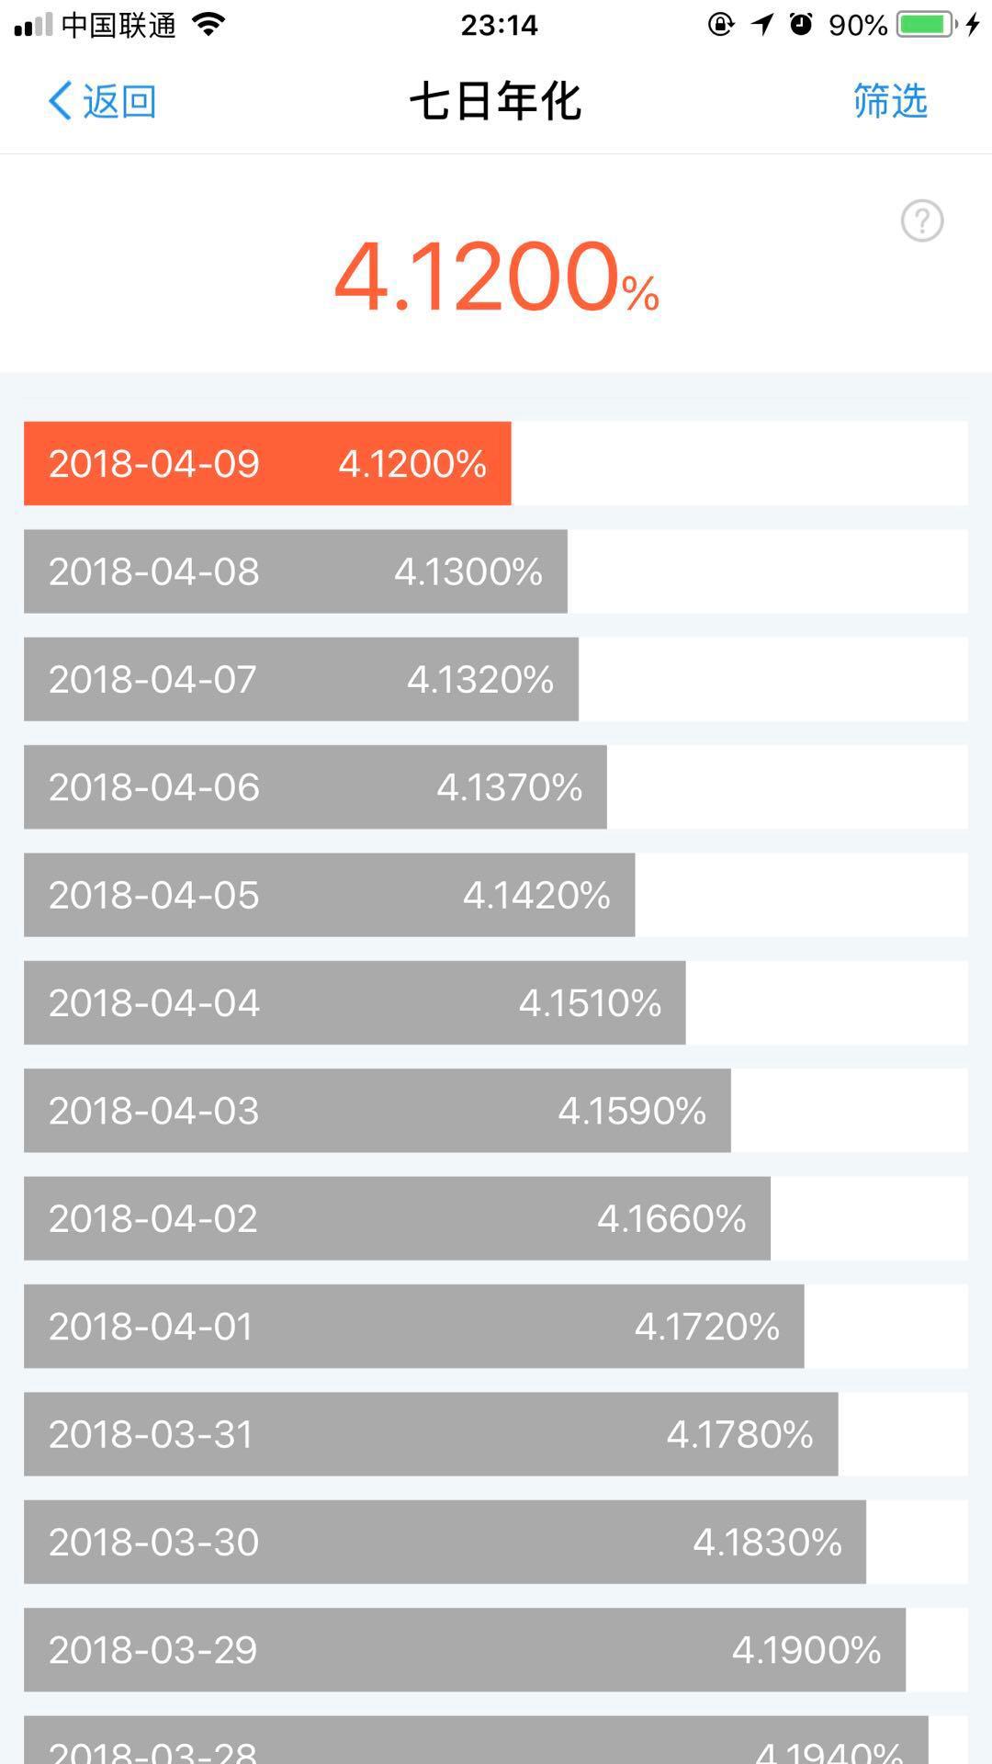The width and height of the screenshot is (992, 1764).
Task: Open the 筛选 filter options
Action: click(x=889, y=102)
